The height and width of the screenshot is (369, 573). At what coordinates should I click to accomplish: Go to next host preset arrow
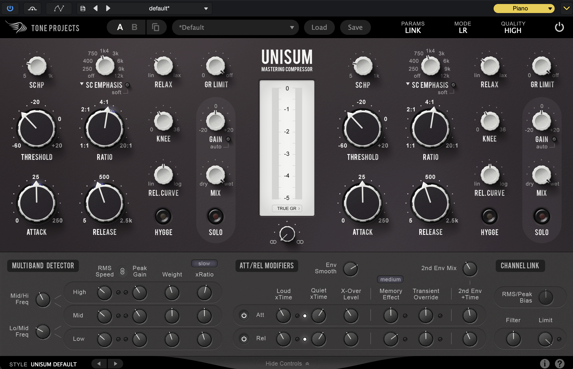coord(108,8)
